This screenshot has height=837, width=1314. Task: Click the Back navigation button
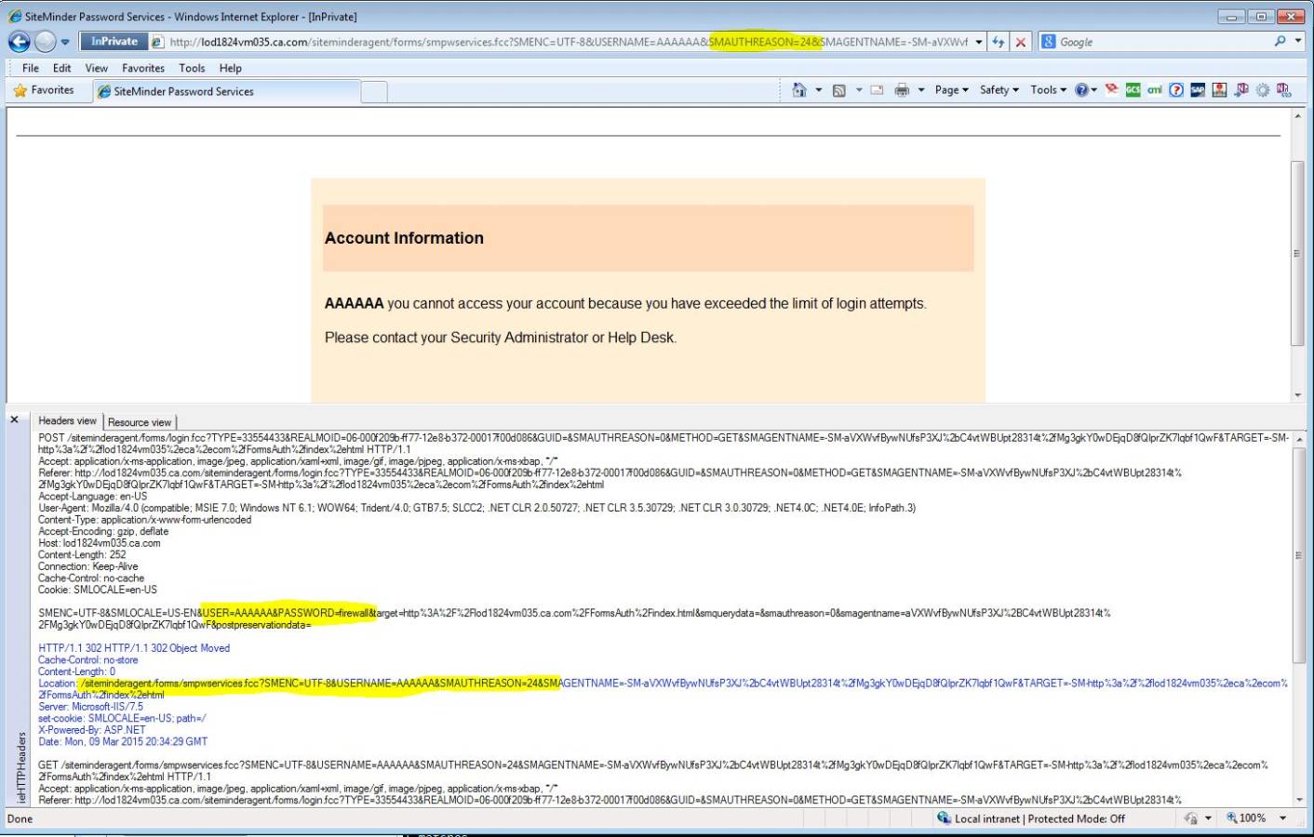tap(20, 41)
